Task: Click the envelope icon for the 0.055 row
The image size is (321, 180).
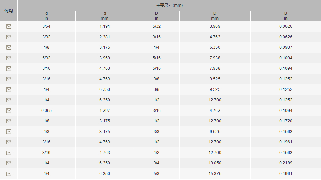Action: 9,111
